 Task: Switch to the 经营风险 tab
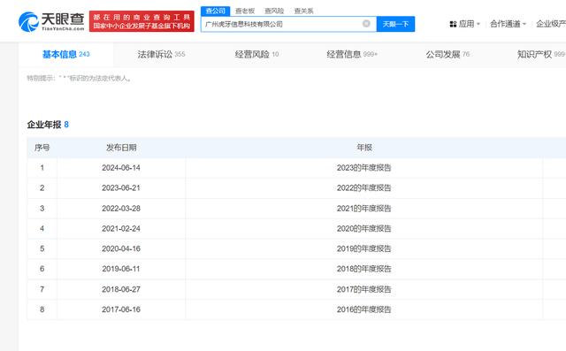tap(256, 54)
